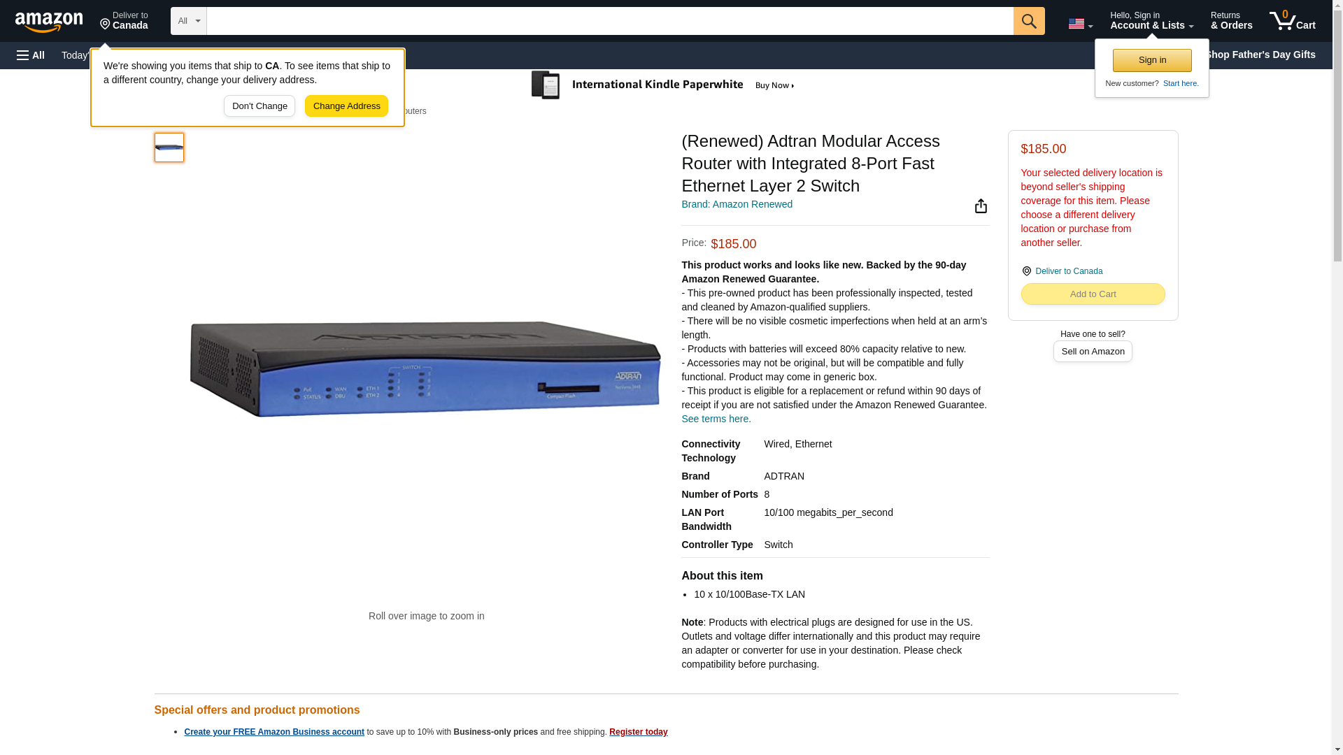Image resolution: width=1343 pixels, height=755 pixels.
Task: Click the Change Address button
Action: (346, 106)
